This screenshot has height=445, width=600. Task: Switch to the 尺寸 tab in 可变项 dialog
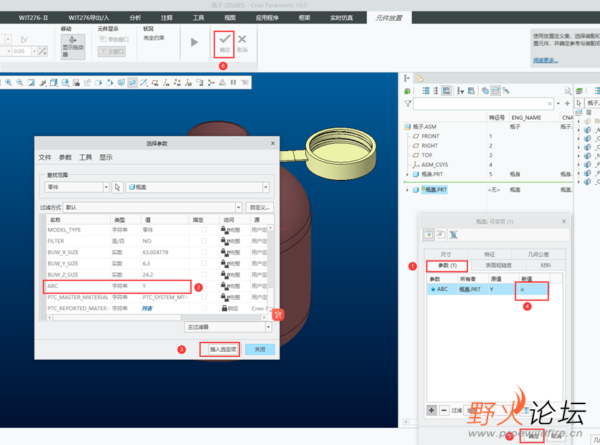pyautogui.click(x=446, y=254)
